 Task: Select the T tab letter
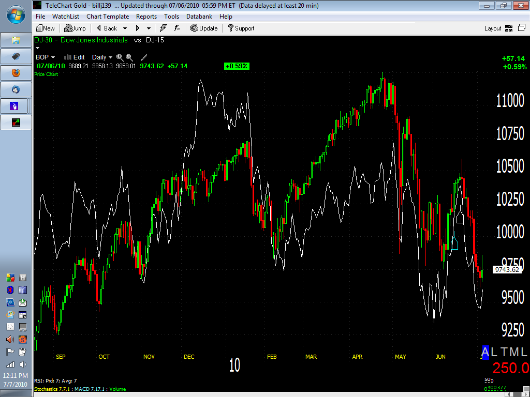[x=504, y=353]
